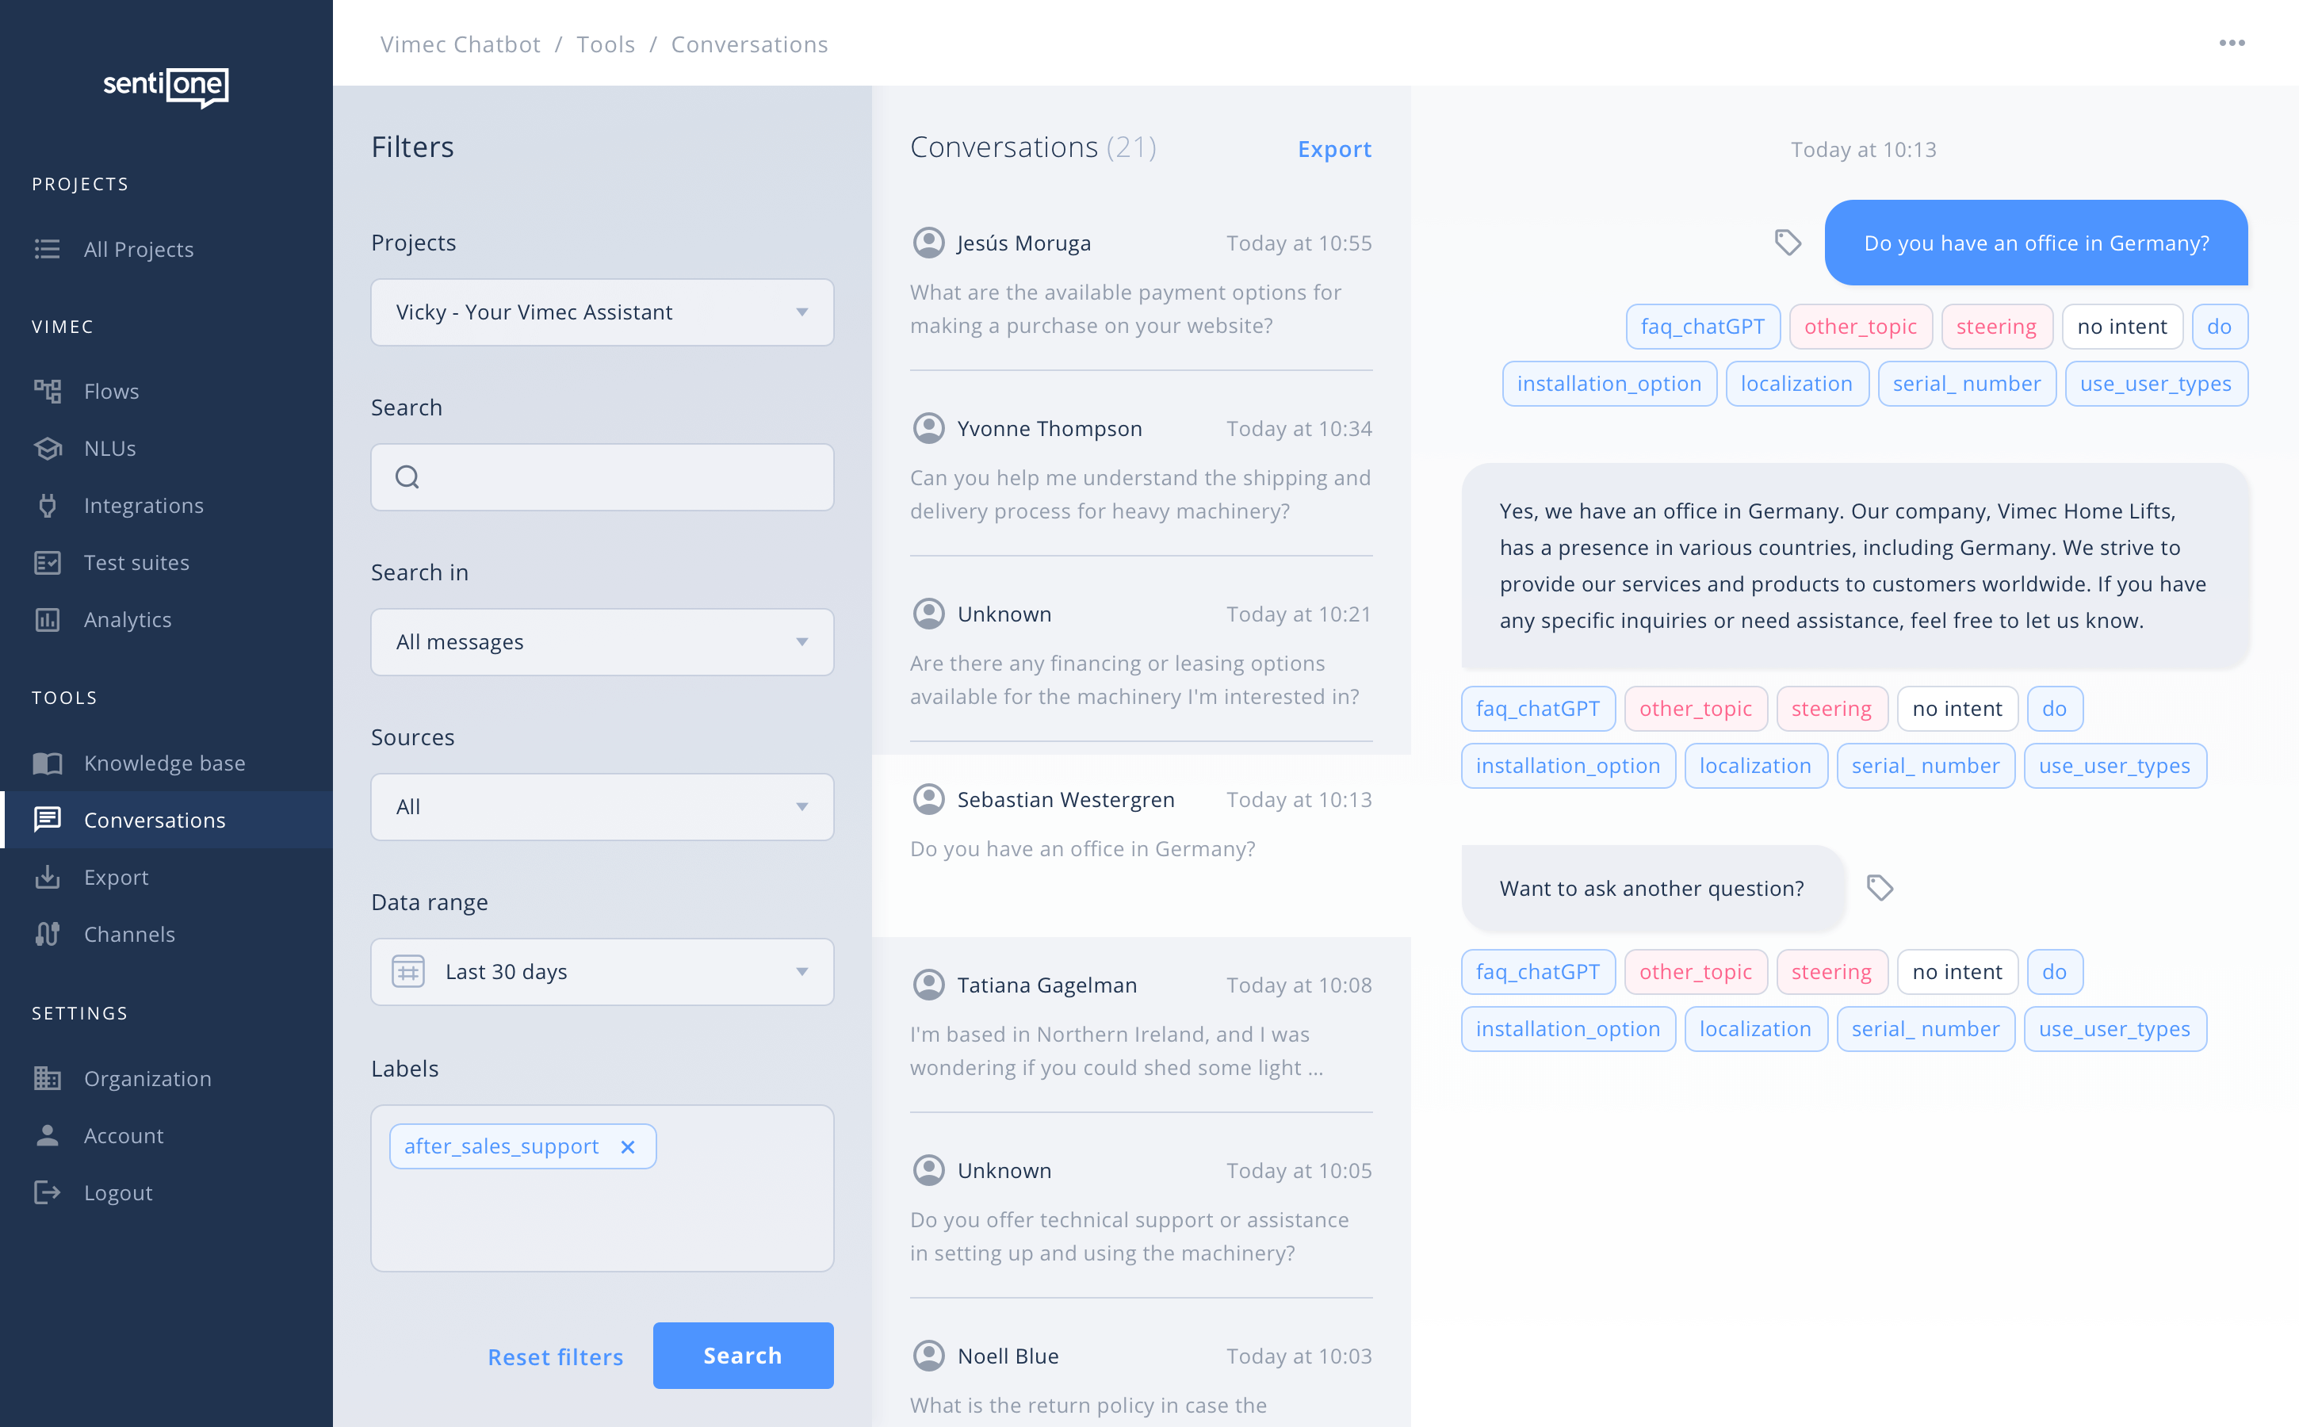Toggle the 'steering' label under the Germany question
Viewport: 2299px width, 1427px height.
coord(1996,327)
